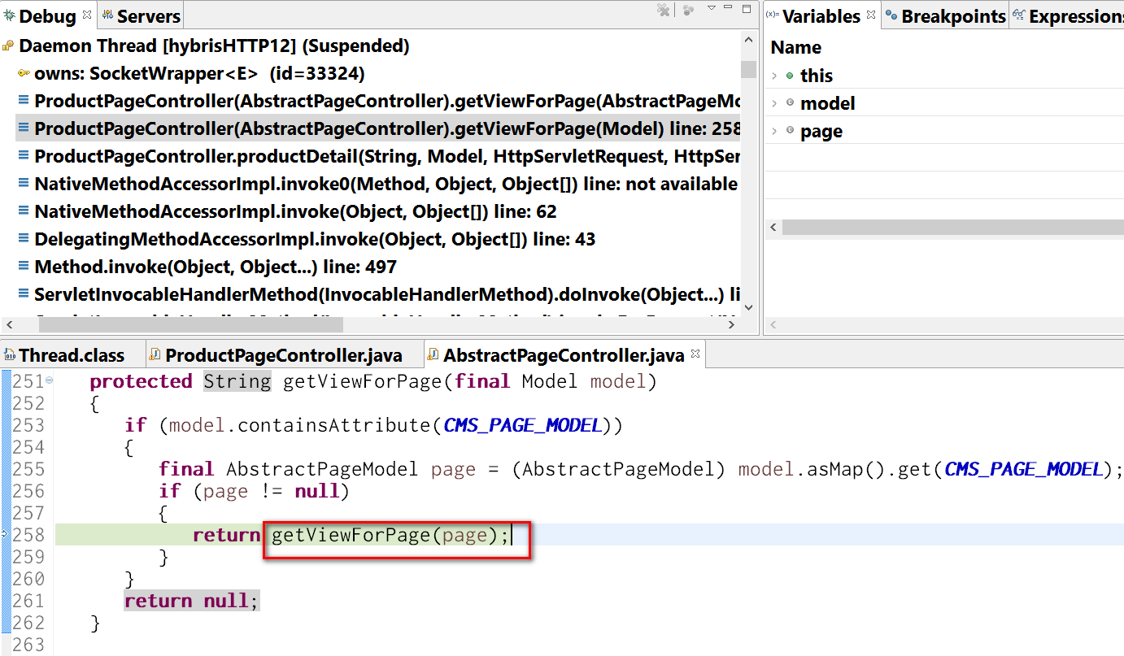Click the key icon beside owns: SocketWrapper
1124x656 pixels.
(24, 73)
